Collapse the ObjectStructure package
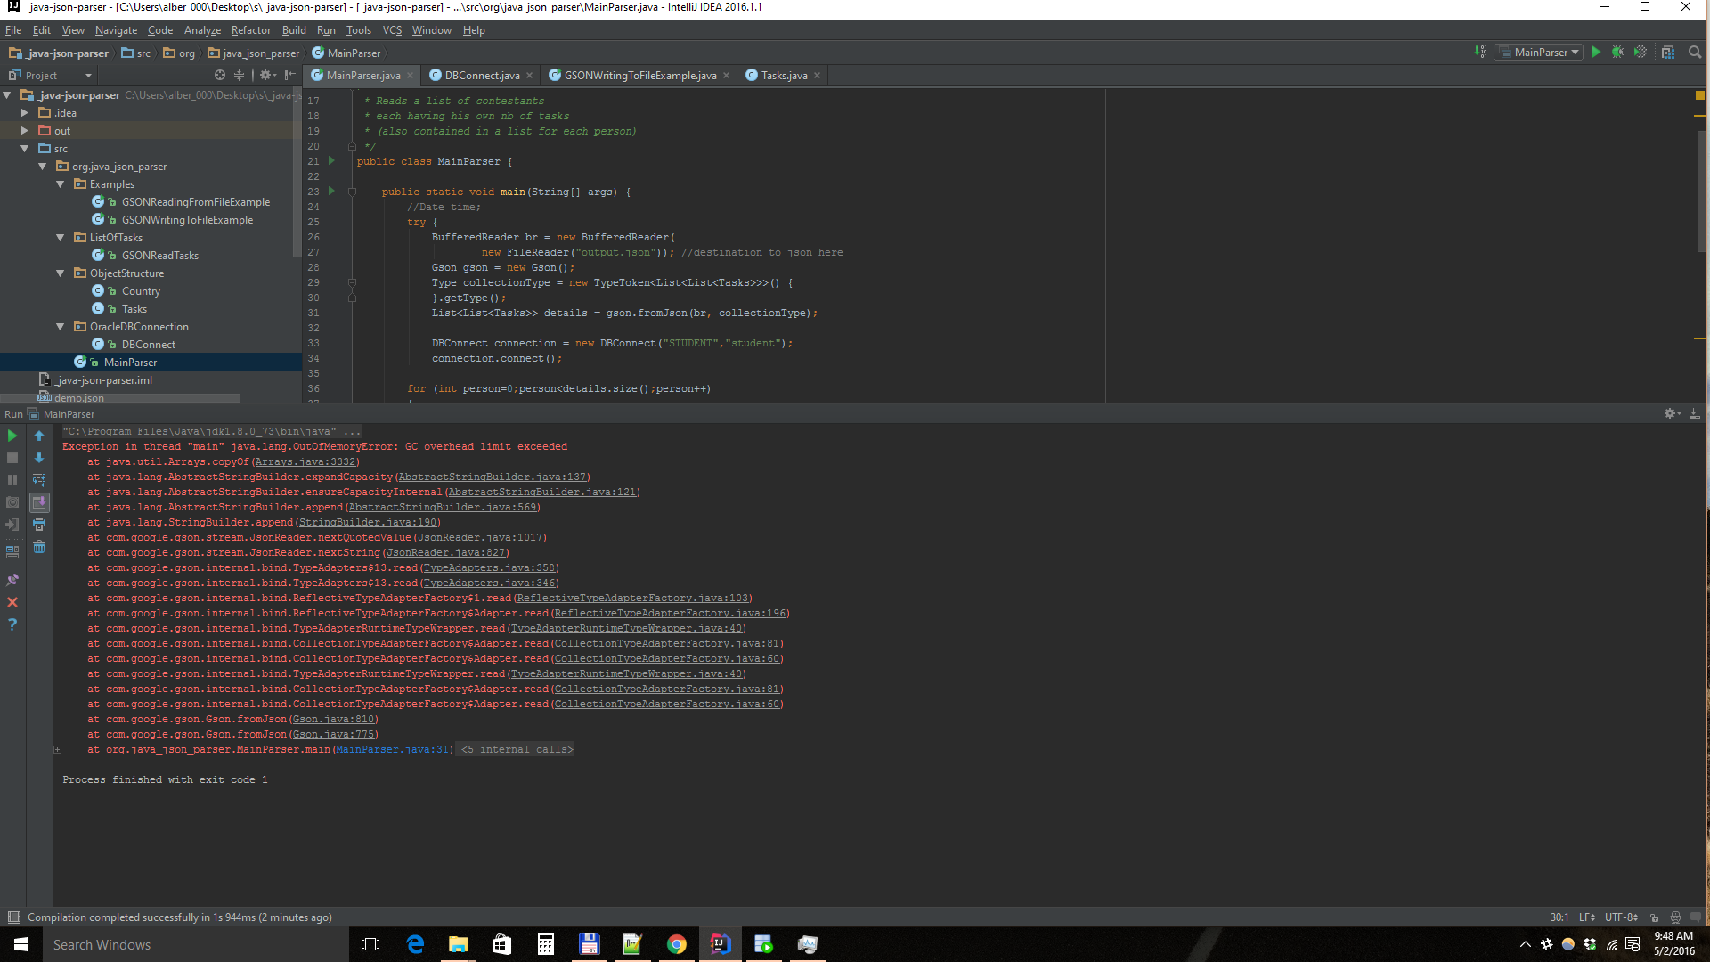 coord(61,273)
